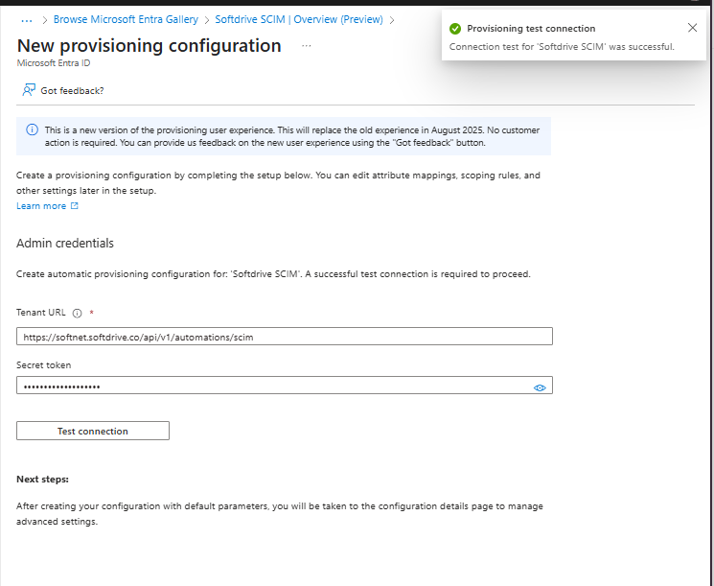Viewport: 714px width, 586px height.
Task: Click the blue info banner icon
Action: pos(32,129)
